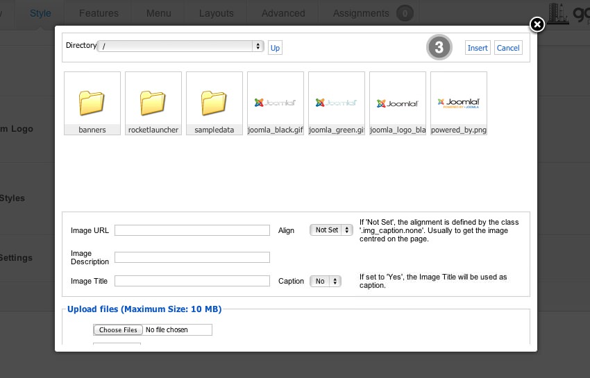
Task: Open the rocketlauncher folder
Action: pos(153,103)
